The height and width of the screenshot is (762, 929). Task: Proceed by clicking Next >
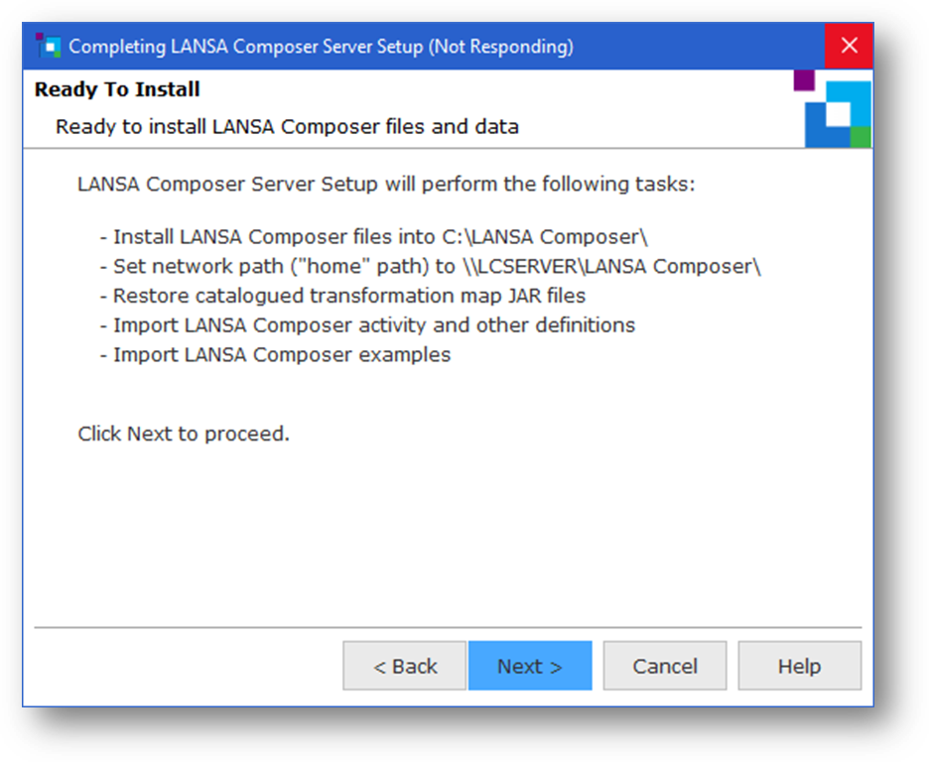530,666
